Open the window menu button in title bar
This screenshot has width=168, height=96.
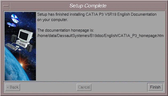tap(6, 6)
